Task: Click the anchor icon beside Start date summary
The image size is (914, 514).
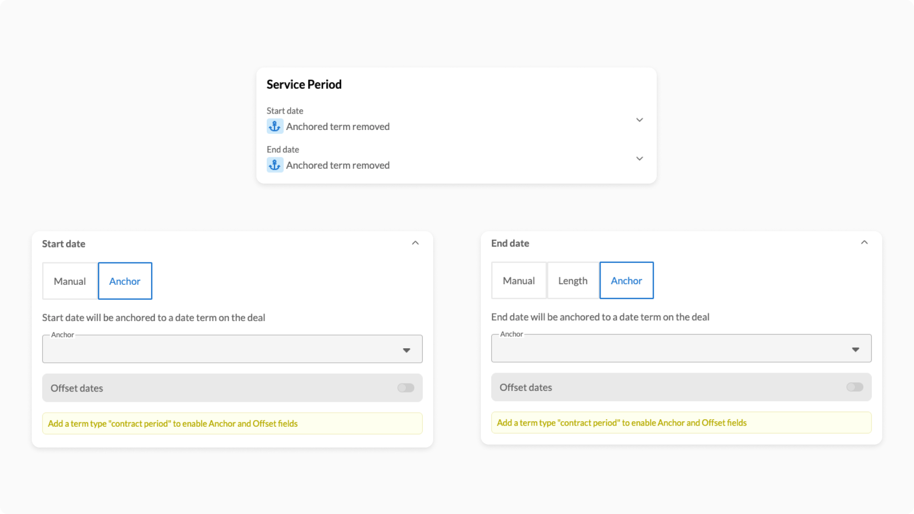Action: tap(275, 127)
